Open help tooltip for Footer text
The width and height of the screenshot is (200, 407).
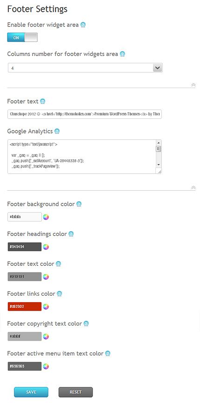coord(43,101)
